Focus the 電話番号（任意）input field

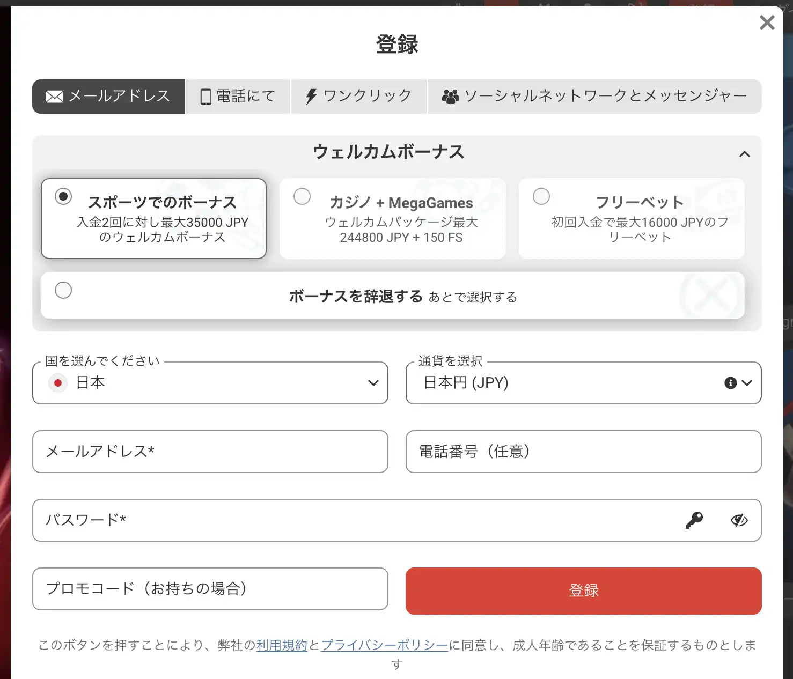point(584,452)
